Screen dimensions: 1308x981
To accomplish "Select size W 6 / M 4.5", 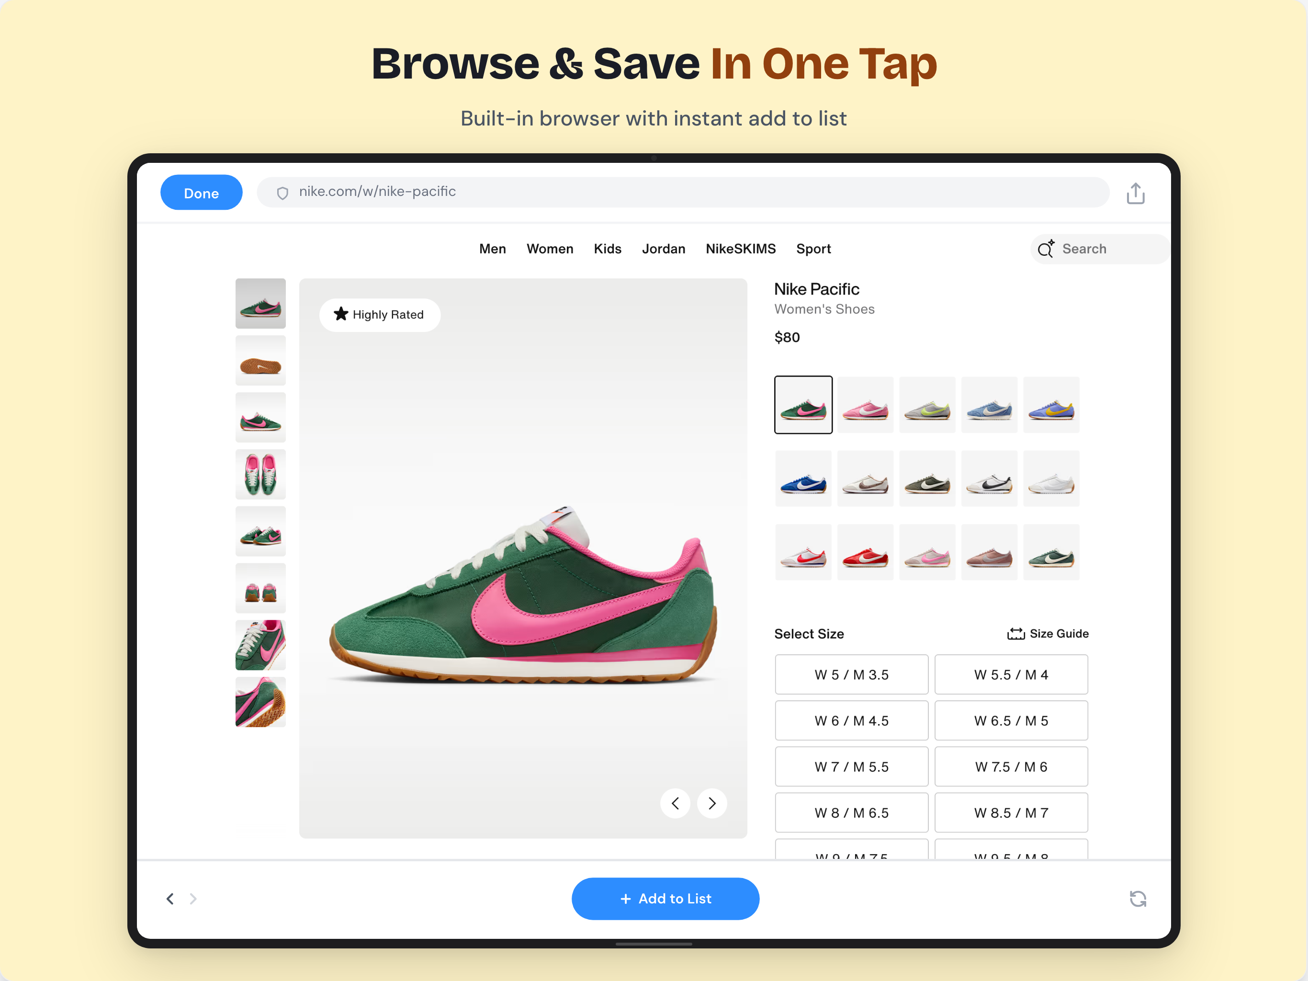I will [x=852, y=721].
